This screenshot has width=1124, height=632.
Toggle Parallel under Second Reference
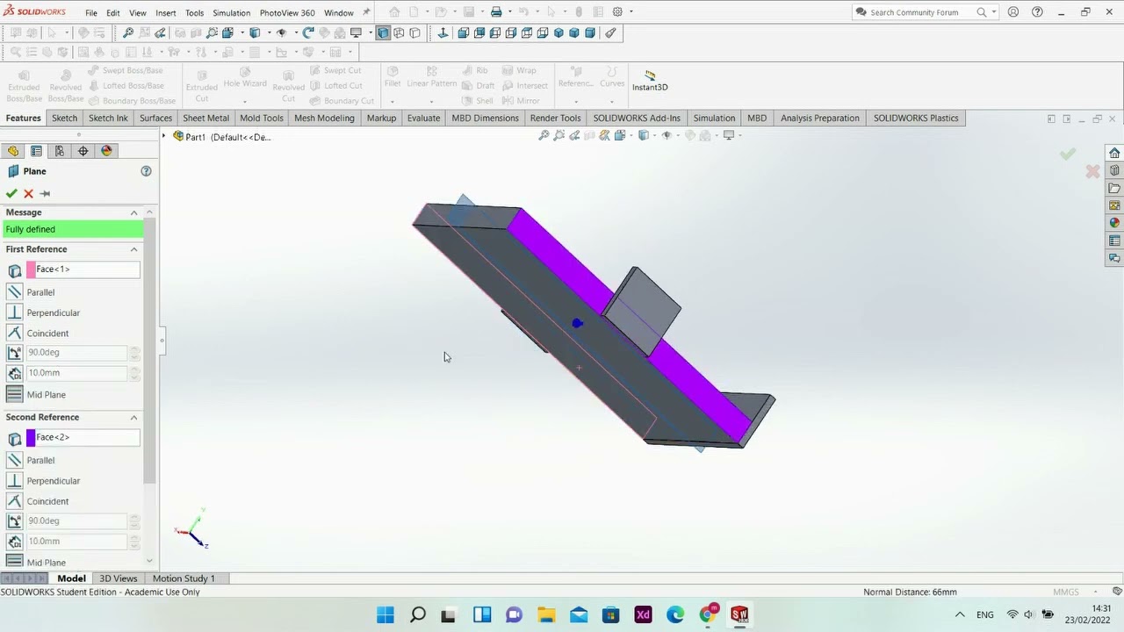14,460
